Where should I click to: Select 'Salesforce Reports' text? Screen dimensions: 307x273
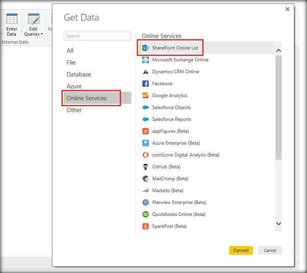(x=171, y=119)
